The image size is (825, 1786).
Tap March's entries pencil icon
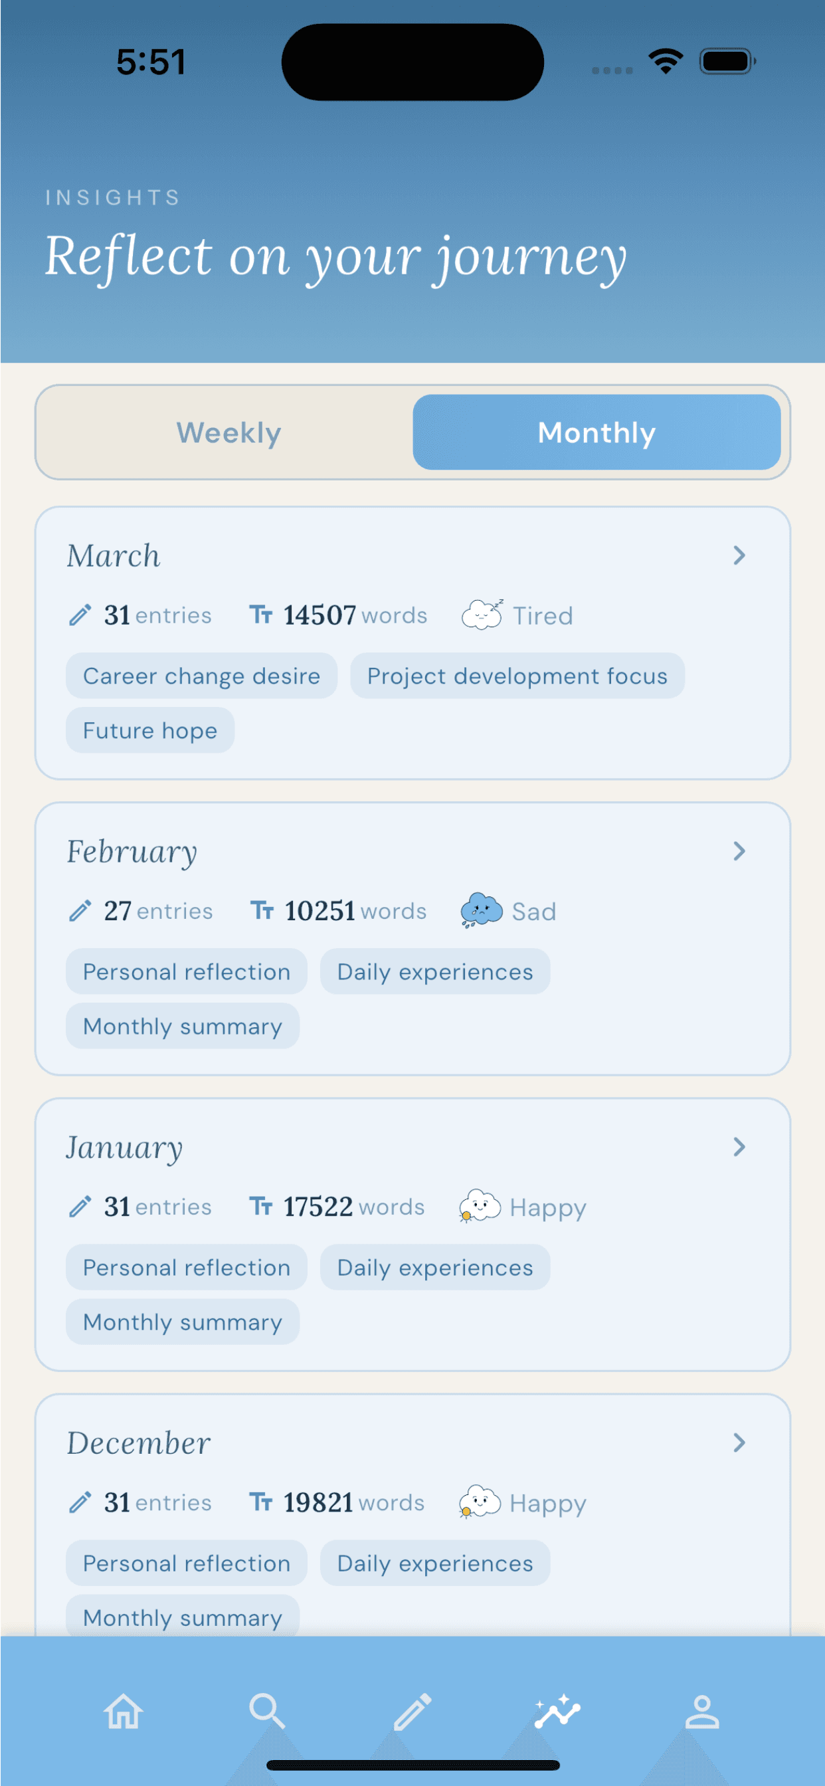coord(80,615)
